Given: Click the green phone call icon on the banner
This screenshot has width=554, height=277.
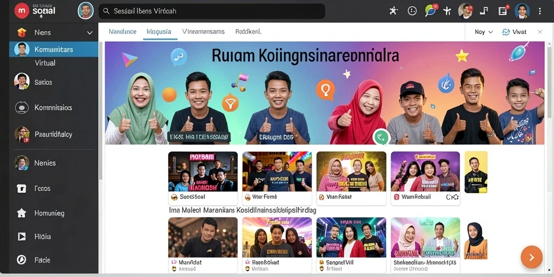Looking at the screenshot, I should tap(381, 137).
